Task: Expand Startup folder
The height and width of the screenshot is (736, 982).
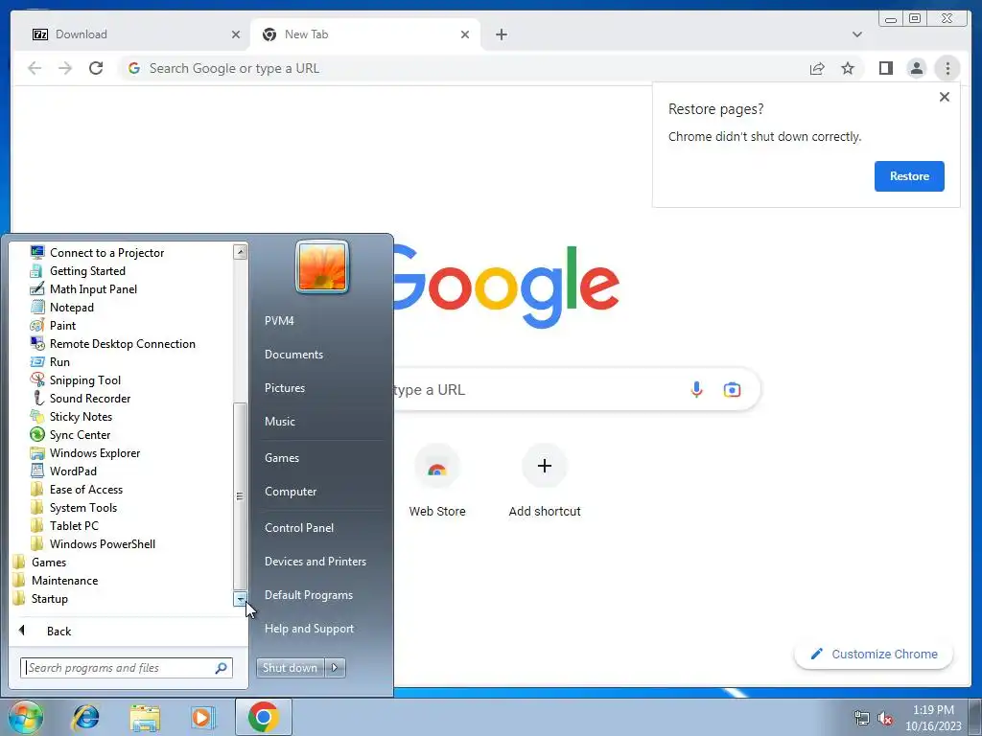Action: [x=40, y=598]
